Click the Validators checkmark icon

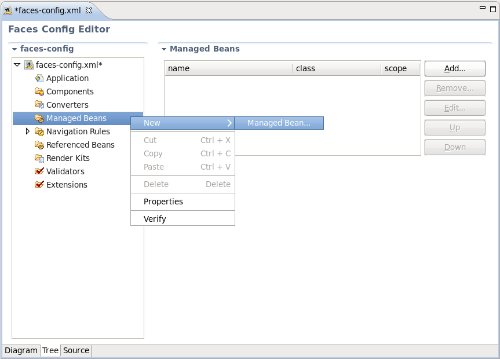(x=39, y=171)
